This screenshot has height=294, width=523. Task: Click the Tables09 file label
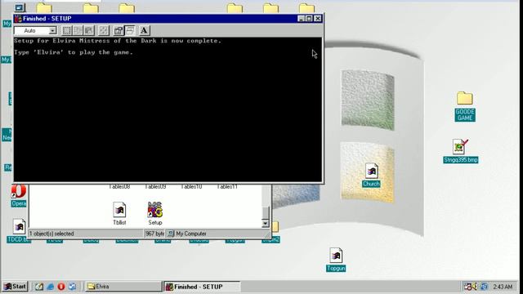point(155,187)
